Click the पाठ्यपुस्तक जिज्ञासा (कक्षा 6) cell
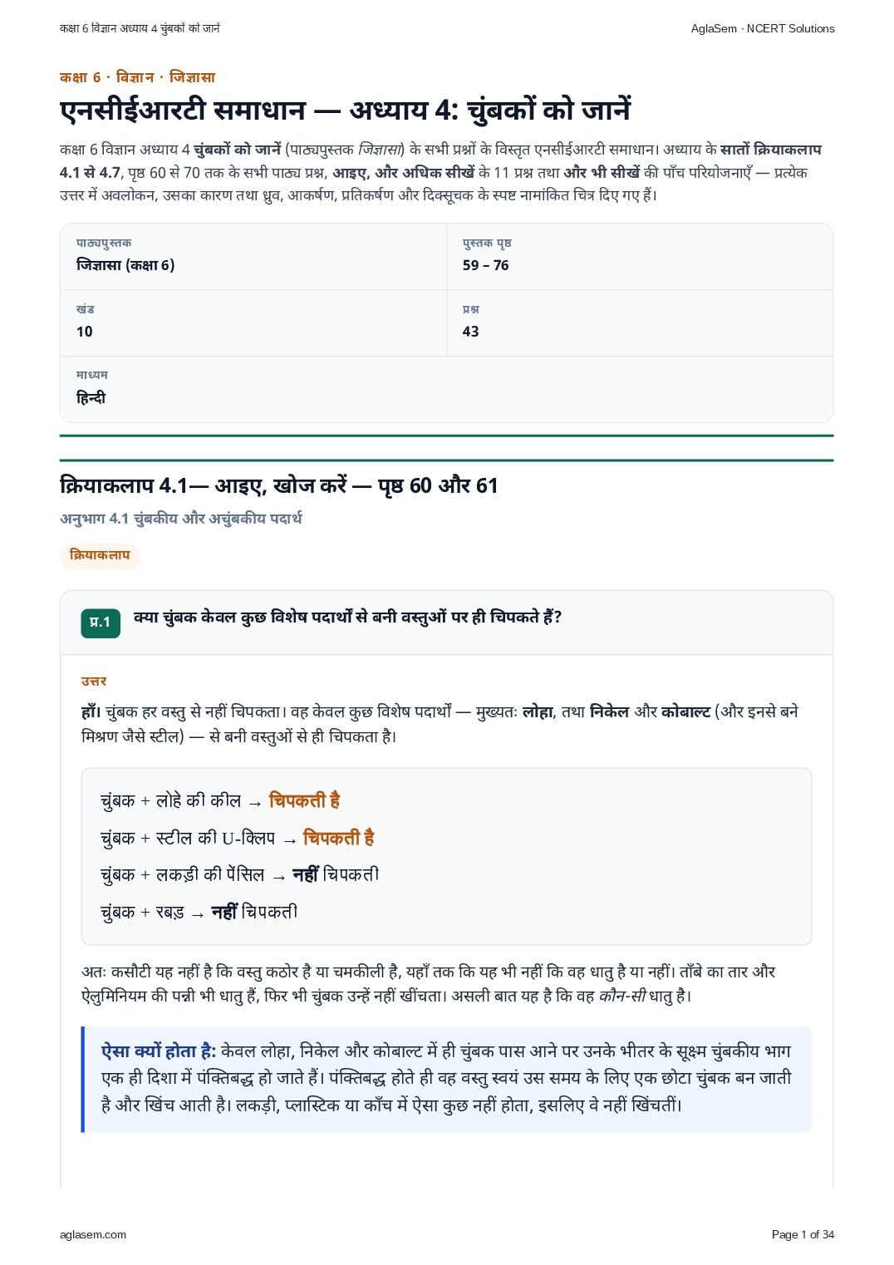Viewport: 894px width, 1265px height. click(253, 257)
